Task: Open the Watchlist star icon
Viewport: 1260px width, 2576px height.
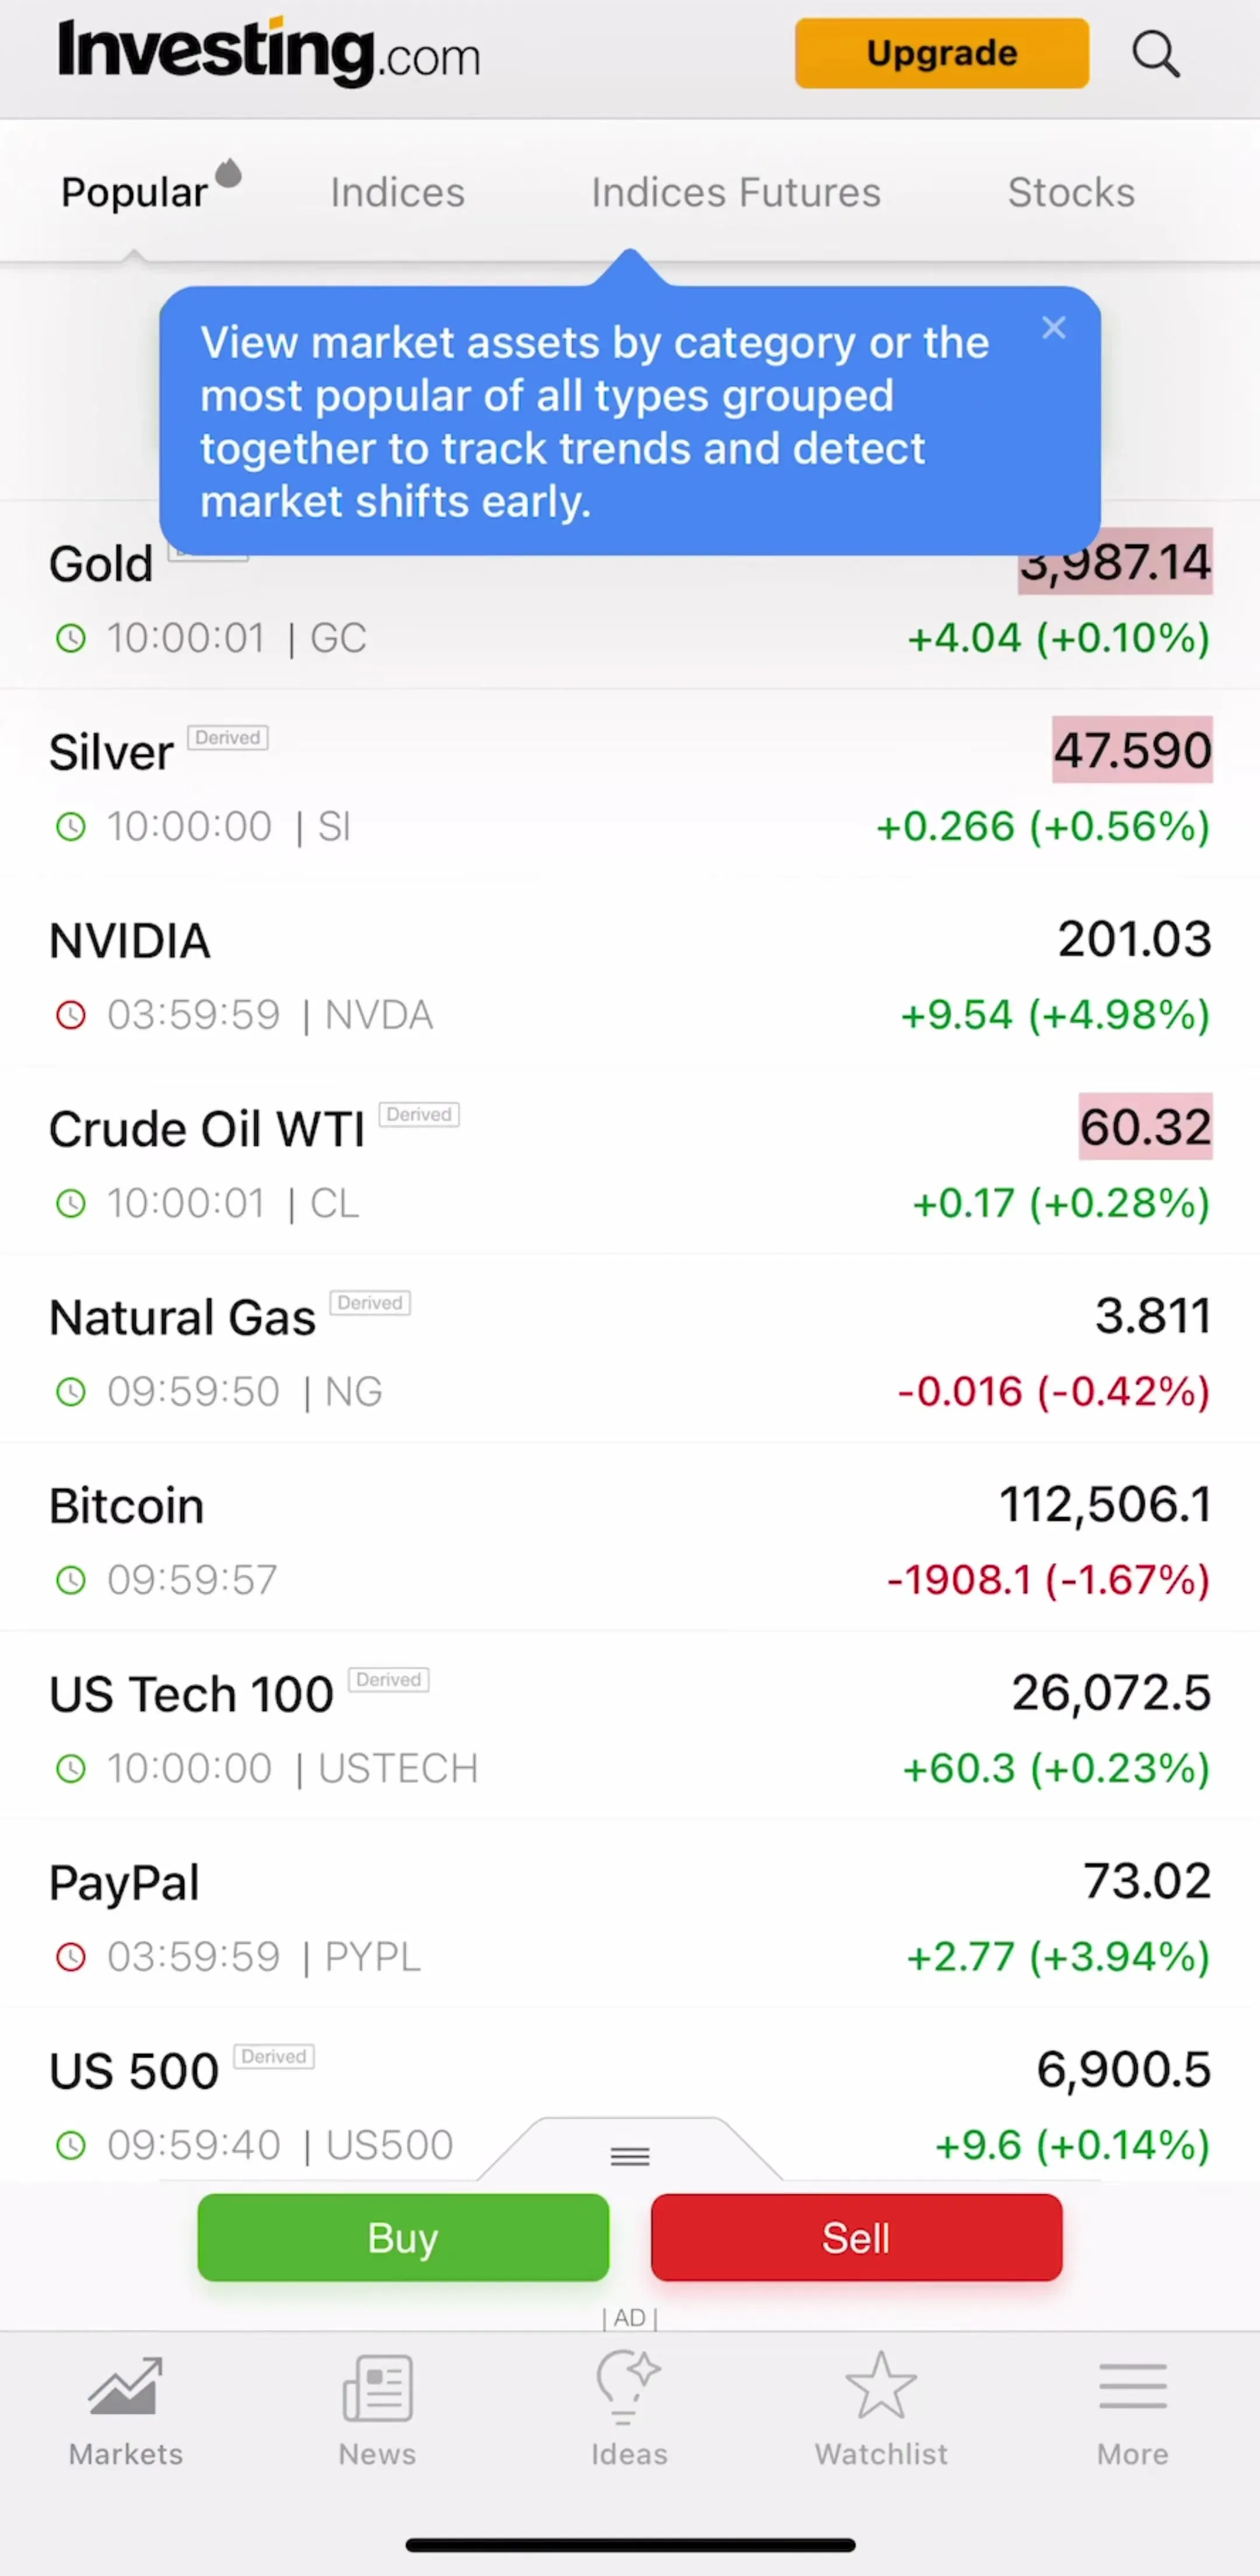Action: 880,2385
